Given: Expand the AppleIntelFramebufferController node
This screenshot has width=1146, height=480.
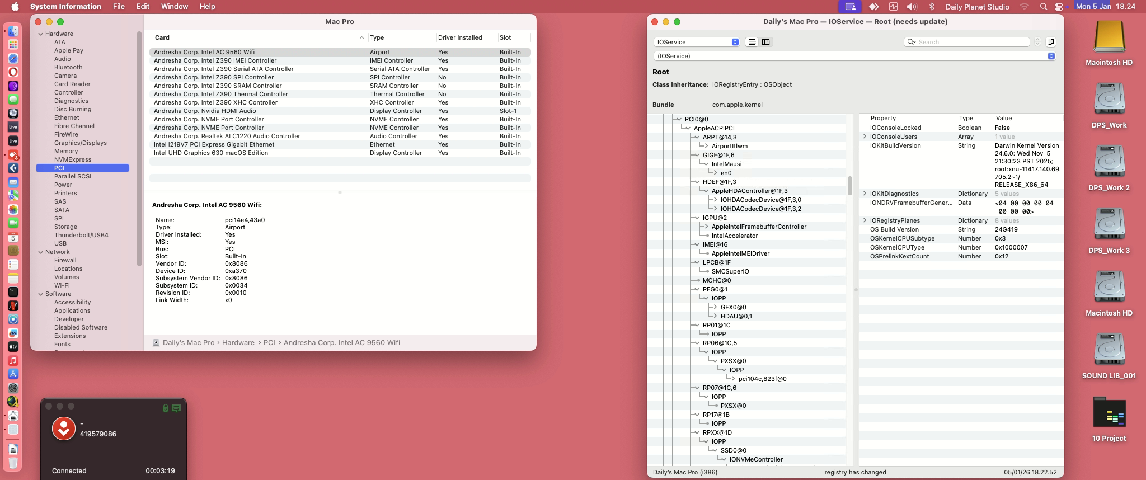Looking at the screenshot, I should tap(706, 227).
